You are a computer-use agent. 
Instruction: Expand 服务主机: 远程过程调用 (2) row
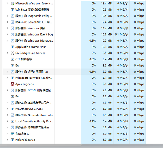[7, 72]
